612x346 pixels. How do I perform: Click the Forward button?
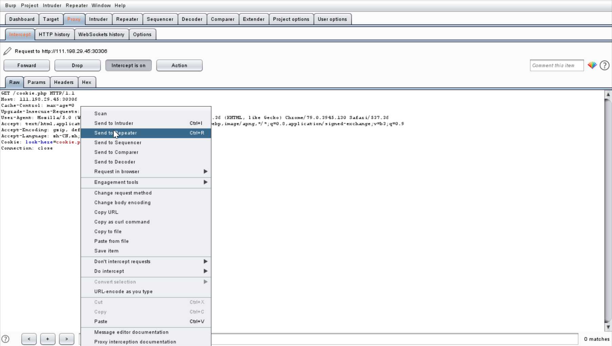click(26, 65)
